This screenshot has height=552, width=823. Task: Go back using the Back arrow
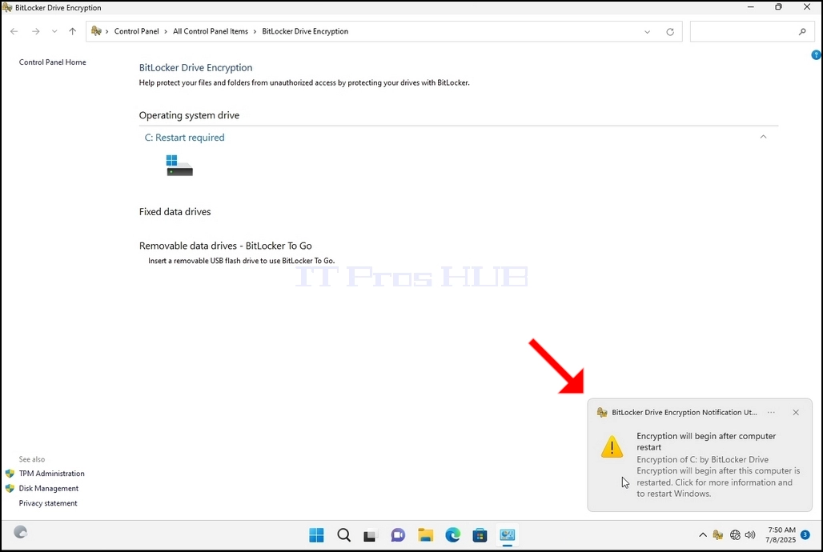pyautogui.click(x=14, y=31)
